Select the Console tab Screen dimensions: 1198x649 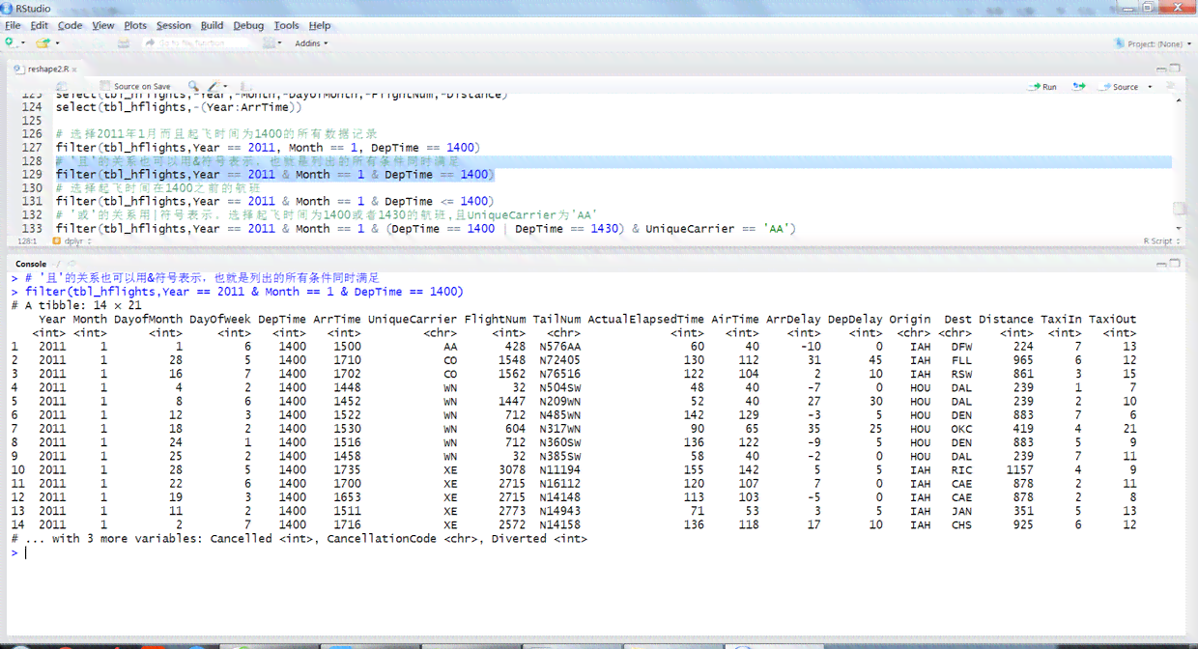click(x=30, y=264)
